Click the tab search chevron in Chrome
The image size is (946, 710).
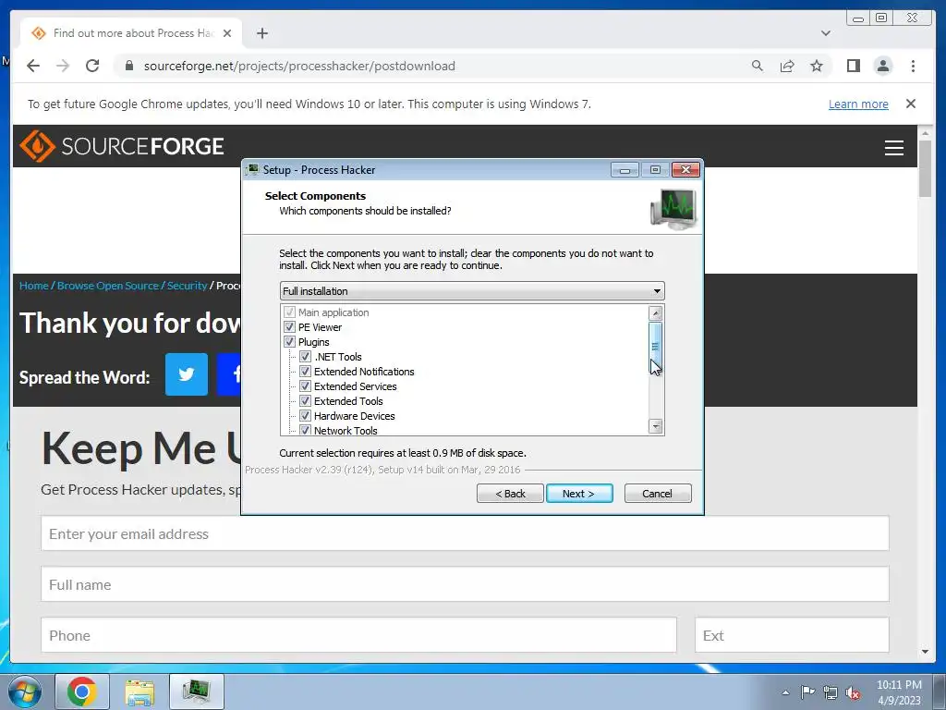pyautogui.click(x=825, y=33)
